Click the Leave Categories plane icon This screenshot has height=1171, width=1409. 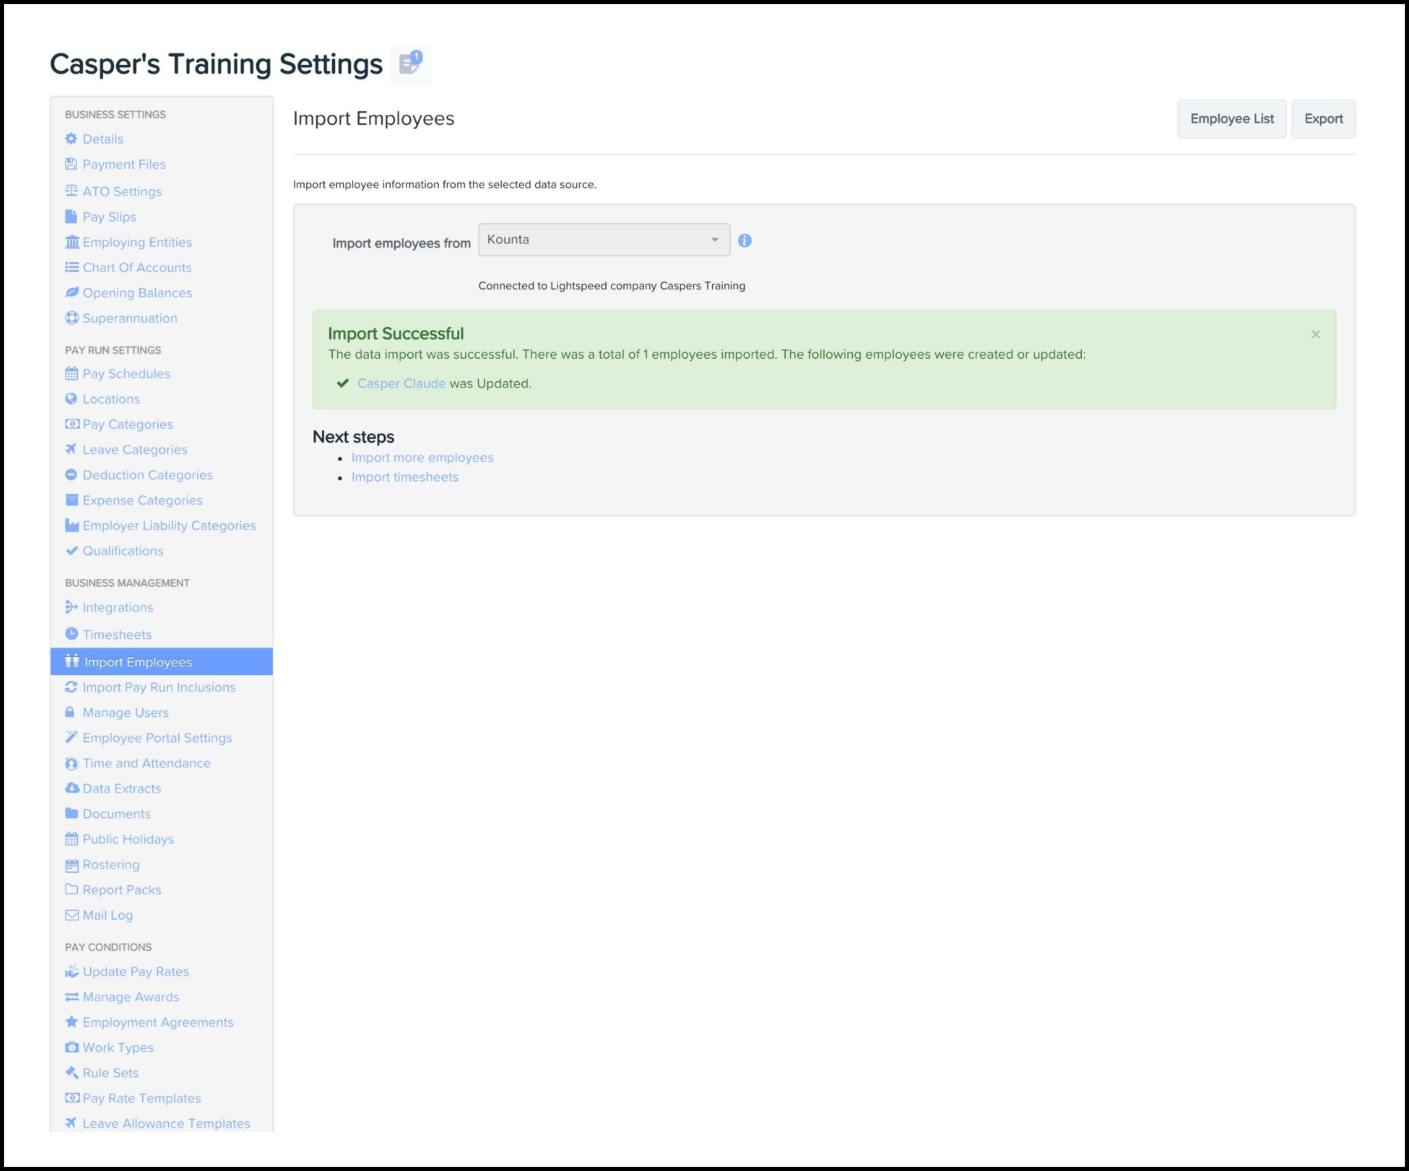pos(71,449)
